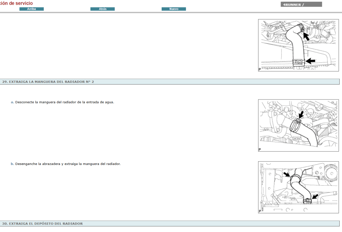Open the clamp release illustration for step 29b
This screenshot has width=342, height=232.
298,188
